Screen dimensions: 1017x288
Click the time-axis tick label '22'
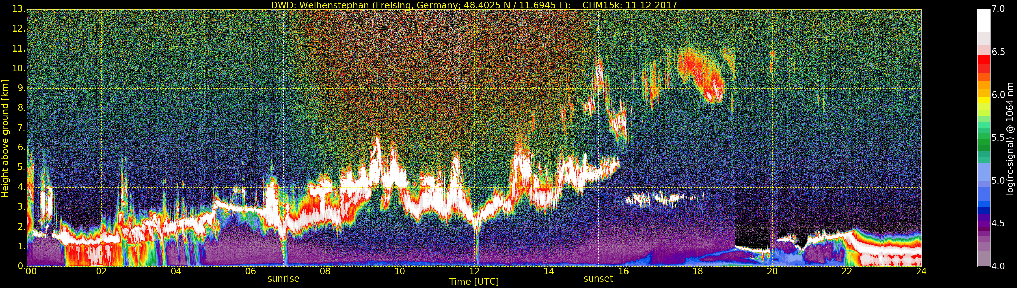[x=847, y=271]
